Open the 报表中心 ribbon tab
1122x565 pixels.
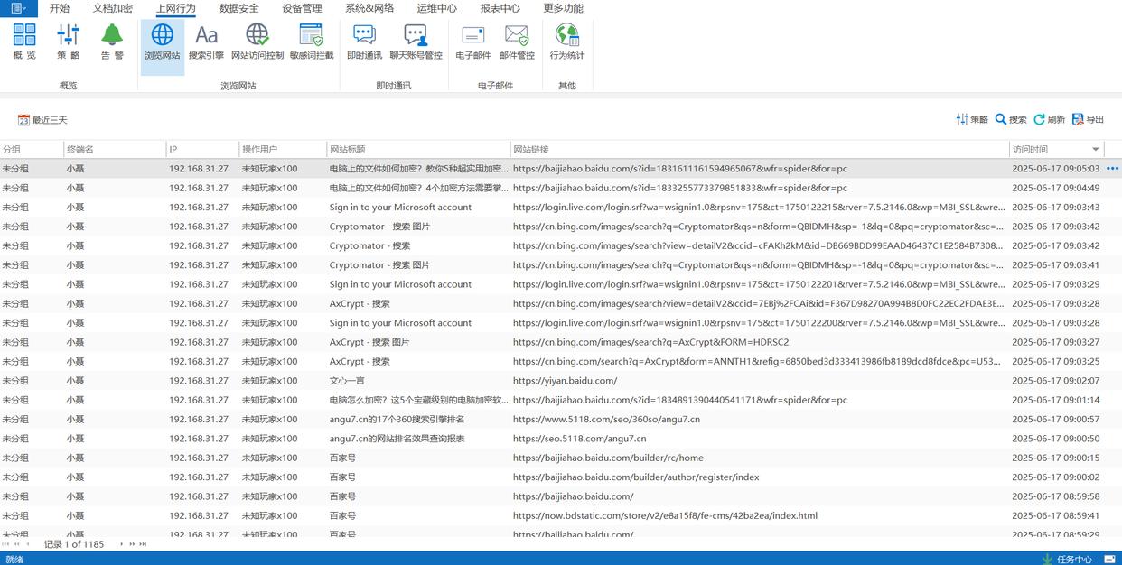(x=500, y=8)
